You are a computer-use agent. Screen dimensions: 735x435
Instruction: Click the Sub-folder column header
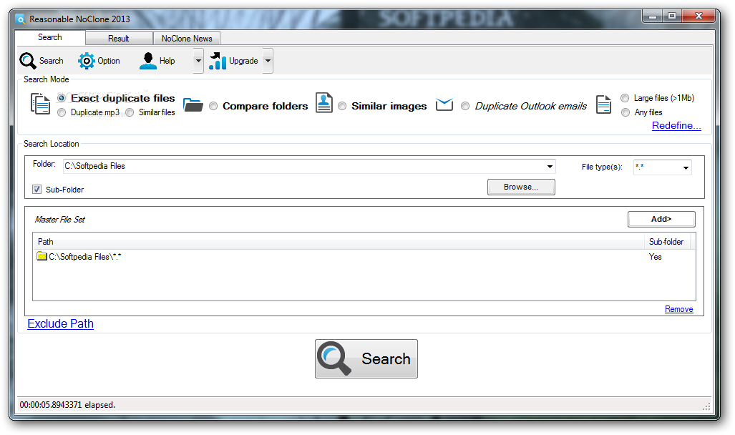pos(666,242)
